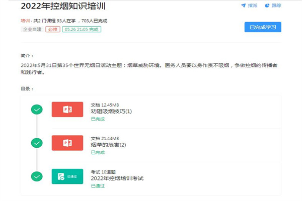
Task: Open the PowerPoint icon for 烟草的危害(2)
Action: pos(67,143)
